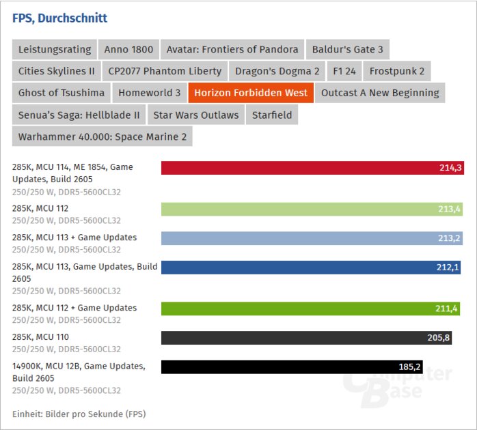Click the dark blue 212,1 bar
Viewport: 477px width, 430px height.
click(311, 268)
